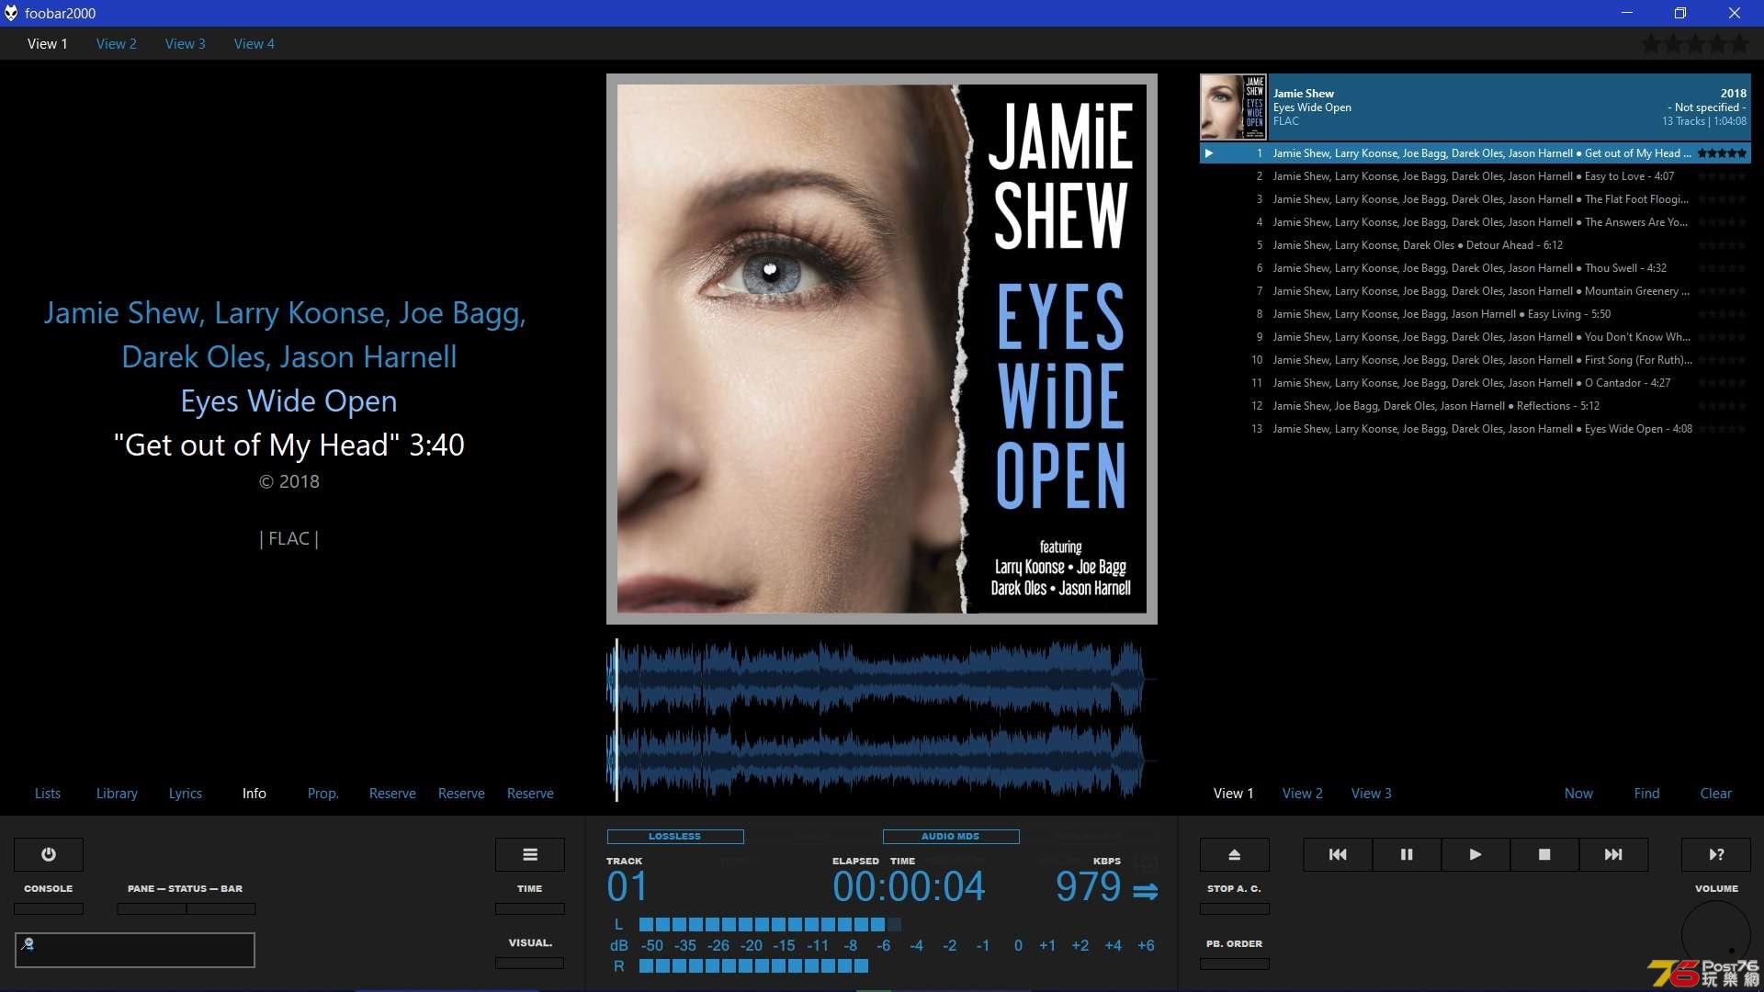Toggle the Time indicator switch
Viewport: 1764px width, 992px height.
click(530, 909)
